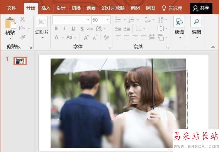Click the bullet list icon
The width and height of the screenshot is (219, 152).
point(118,20)
